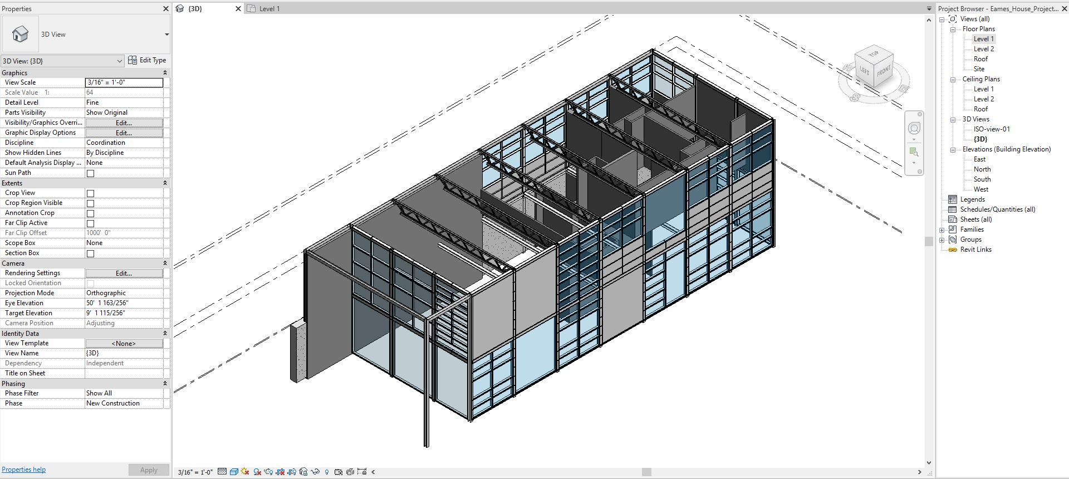Click Temporary Hide/Isolate glasses icon
The height and width of the screenshot is (479, 1069).
pyautogui.click(x=315, y=472)
